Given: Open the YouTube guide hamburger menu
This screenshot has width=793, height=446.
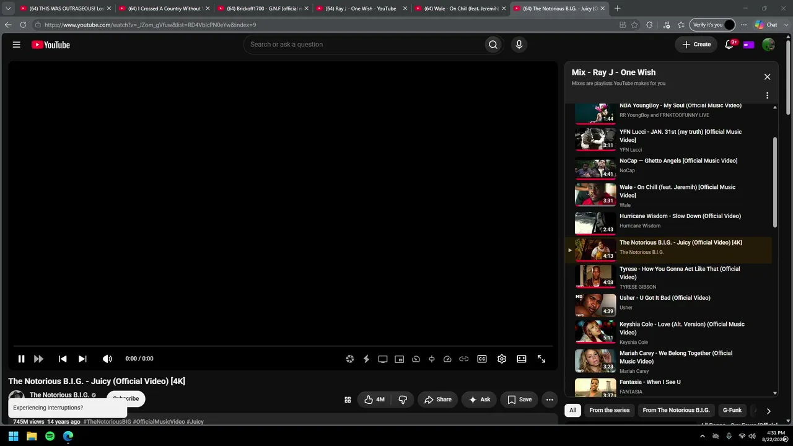Looking at the screenshot, I should (17, 45).
